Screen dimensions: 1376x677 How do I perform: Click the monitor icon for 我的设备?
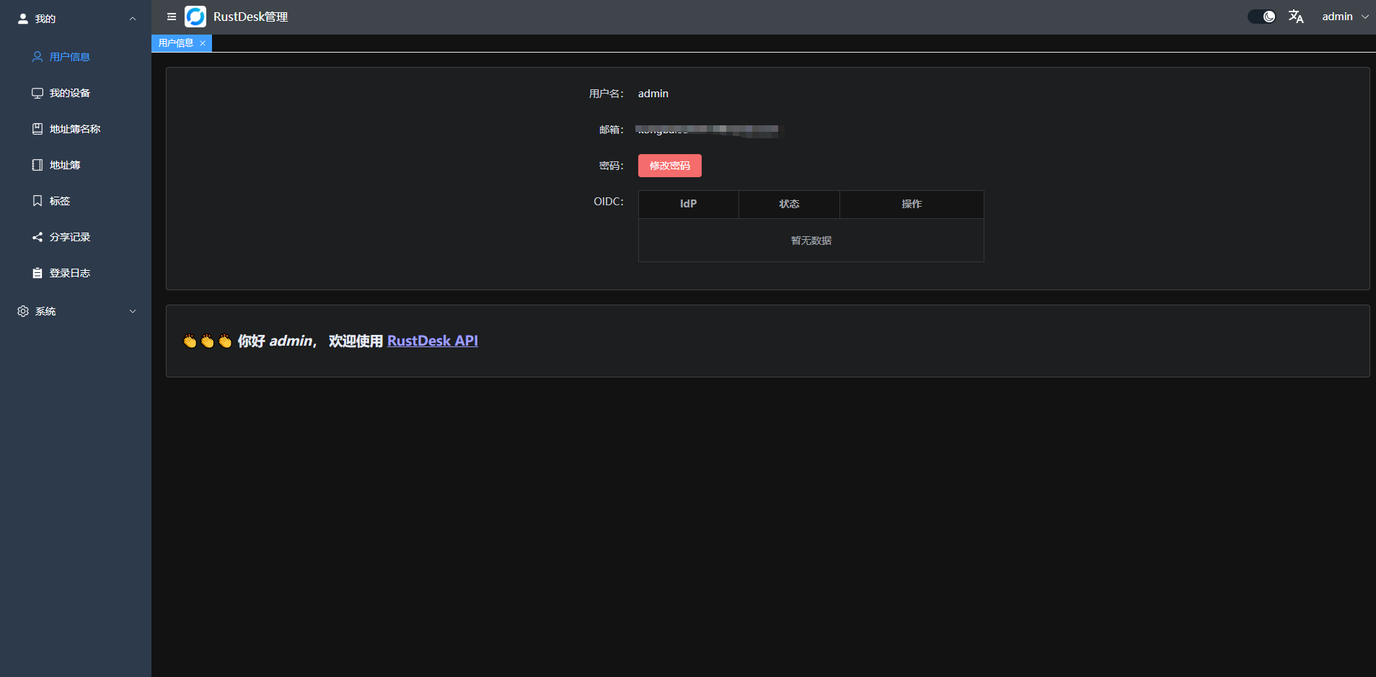tap(38, 93)
